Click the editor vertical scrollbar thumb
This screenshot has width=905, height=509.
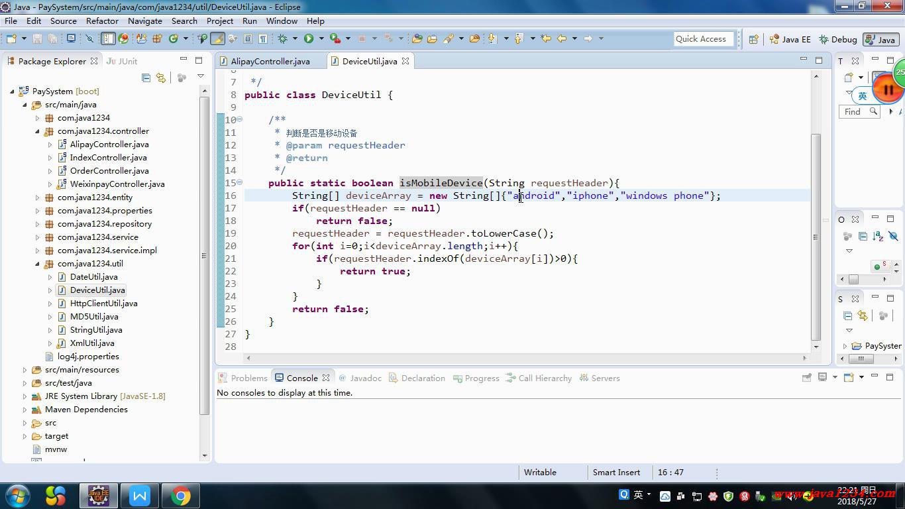click(816, 236)
